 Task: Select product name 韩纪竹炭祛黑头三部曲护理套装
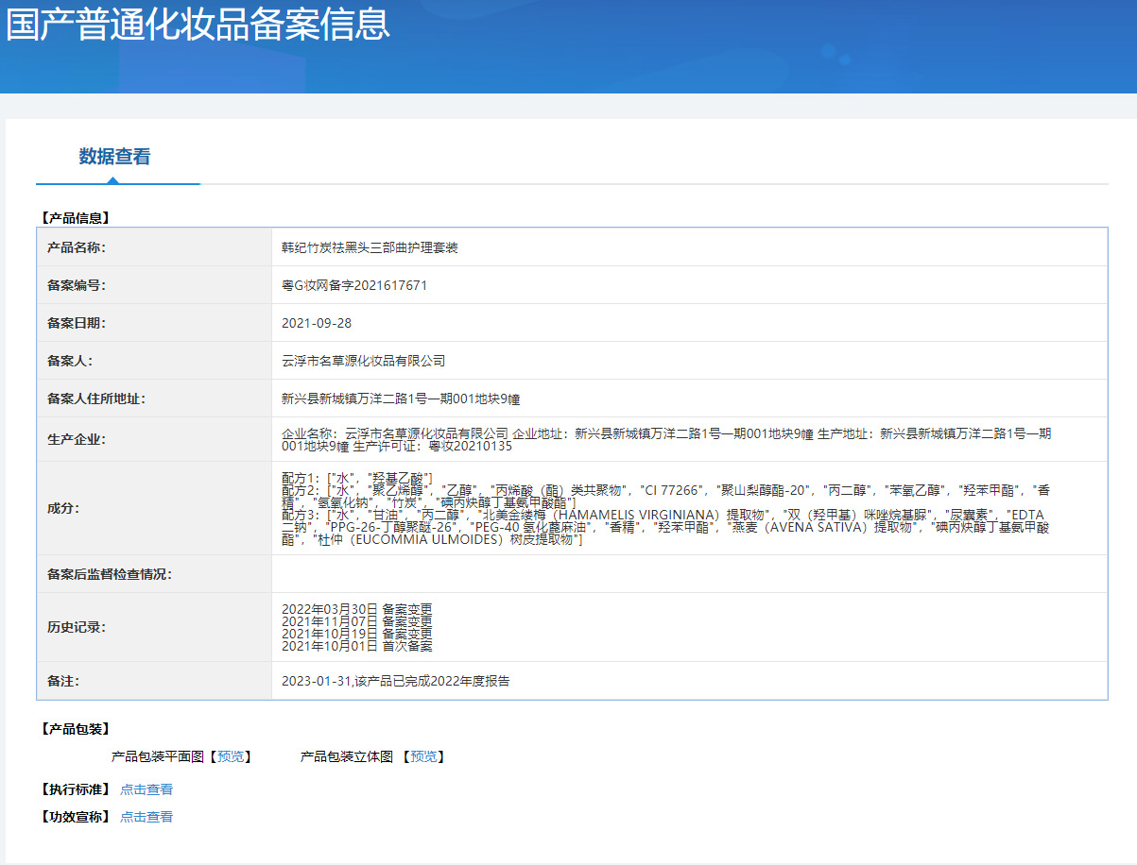click(370, 247)
